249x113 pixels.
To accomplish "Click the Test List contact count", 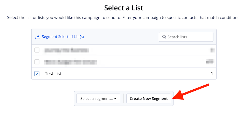I will click(212, 74).
